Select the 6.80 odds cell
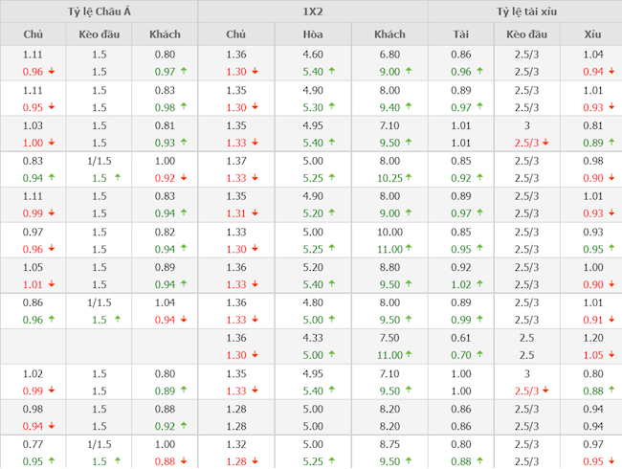Screen dimensions: 622x469 pos(389,56)
